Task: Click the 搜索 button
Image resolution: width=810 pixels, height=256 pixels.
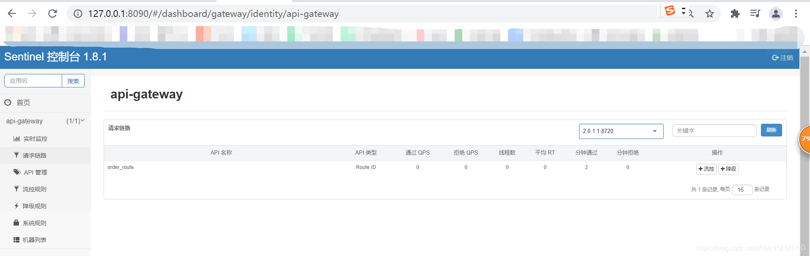Action: (73, 81)
